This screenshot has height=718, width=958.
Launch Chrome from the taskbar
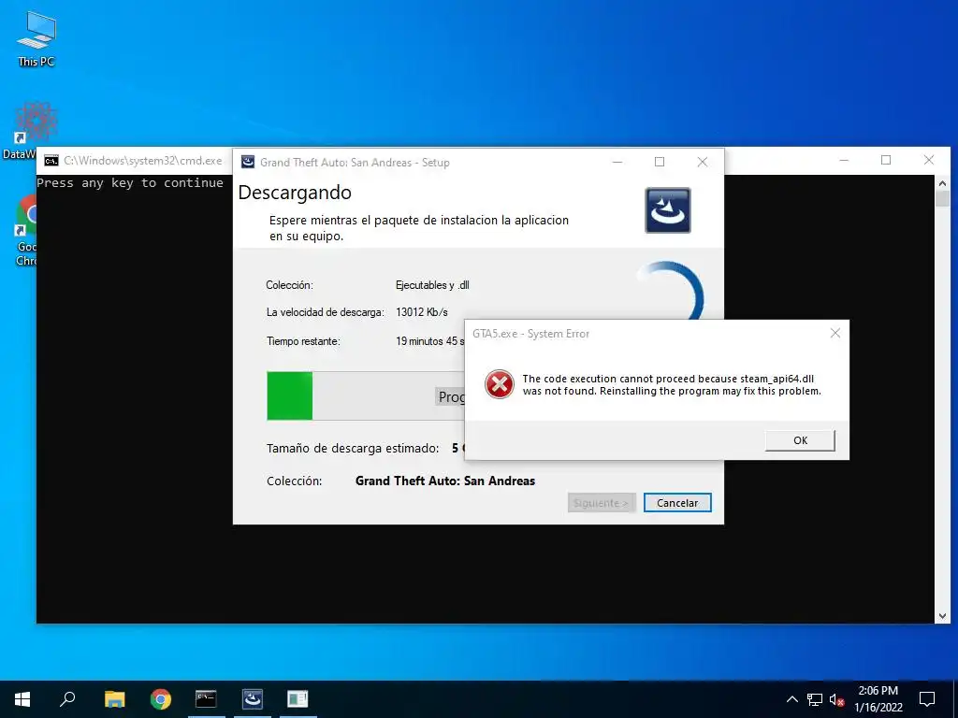tap(161, 699)
